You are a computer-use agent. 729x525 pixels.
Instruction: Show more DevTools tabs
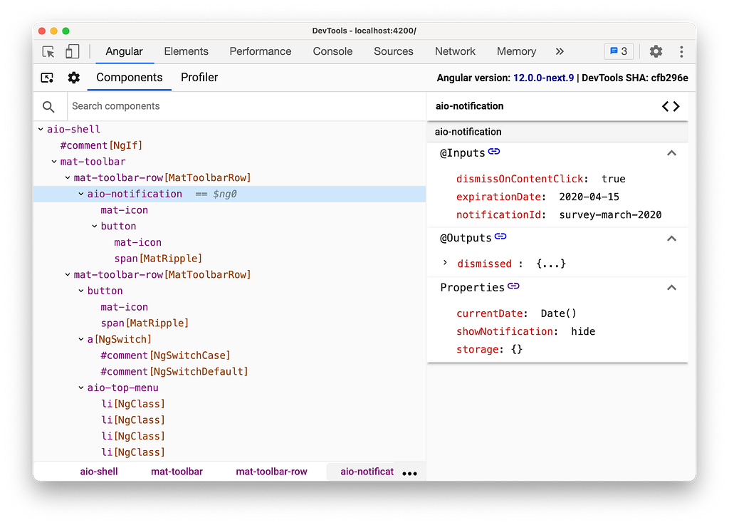[560, 51]
